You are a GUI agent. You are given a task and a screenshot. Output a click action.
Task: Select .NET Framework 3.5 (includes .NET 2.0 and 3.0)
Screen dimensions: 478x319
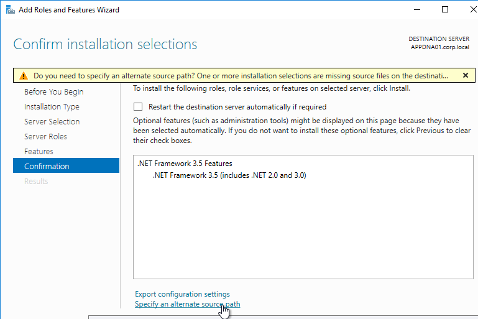coord(229,175)
